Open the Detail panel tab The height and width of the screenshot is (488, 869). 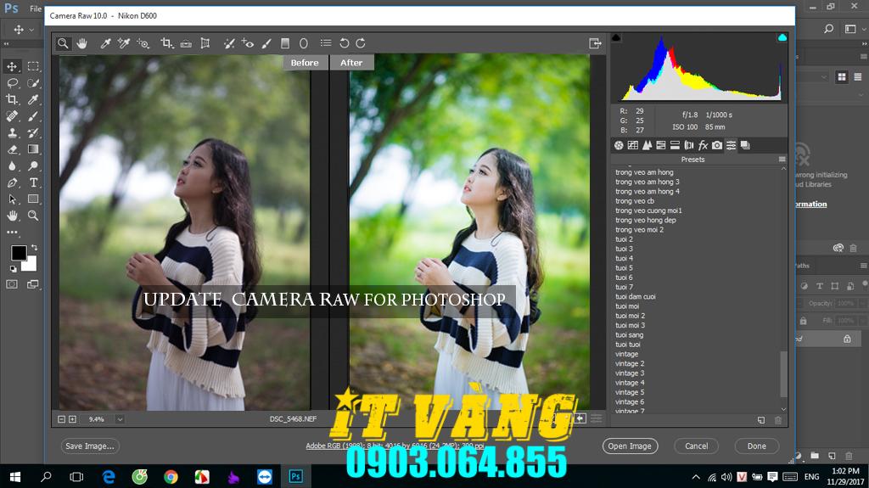(647, 145)
